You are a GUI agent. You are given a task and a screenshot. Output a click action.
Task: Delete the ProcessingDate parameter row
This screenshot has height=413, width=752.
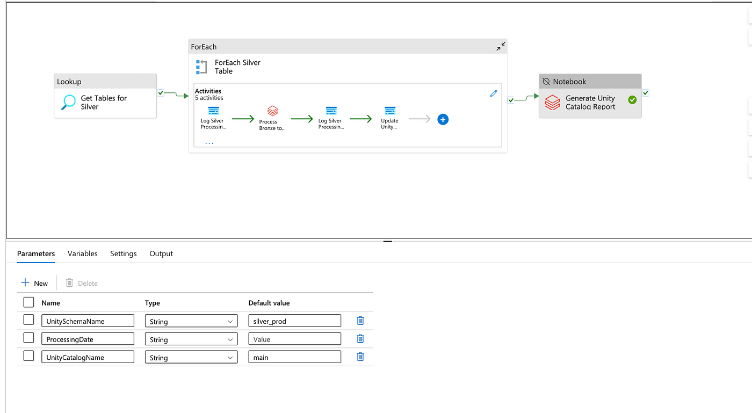360,338
